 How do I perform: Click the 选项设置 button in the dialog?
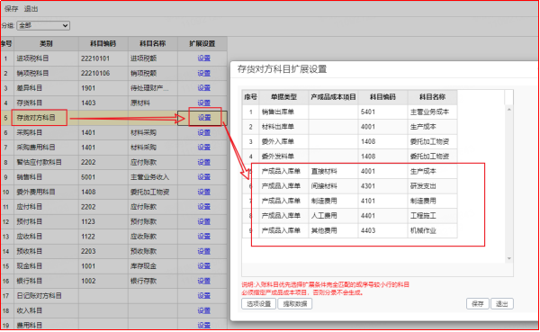click(x=258, y=304)
